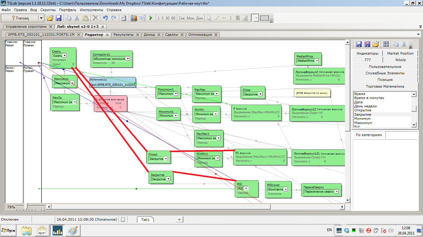Launch alpari from the Windows taskbar

pos(42,231)
